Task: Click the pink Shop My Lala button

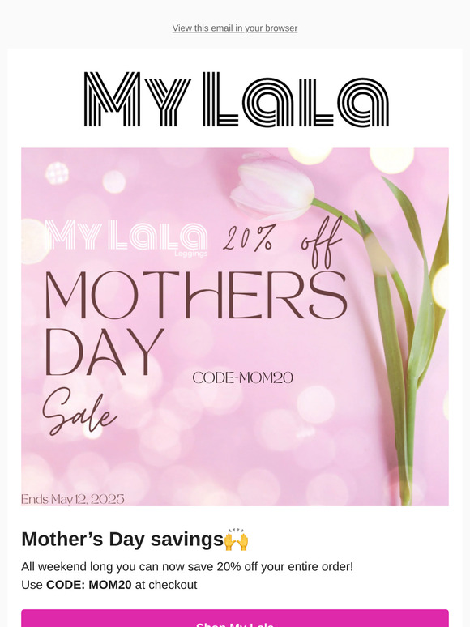Action: click(235, 618)
